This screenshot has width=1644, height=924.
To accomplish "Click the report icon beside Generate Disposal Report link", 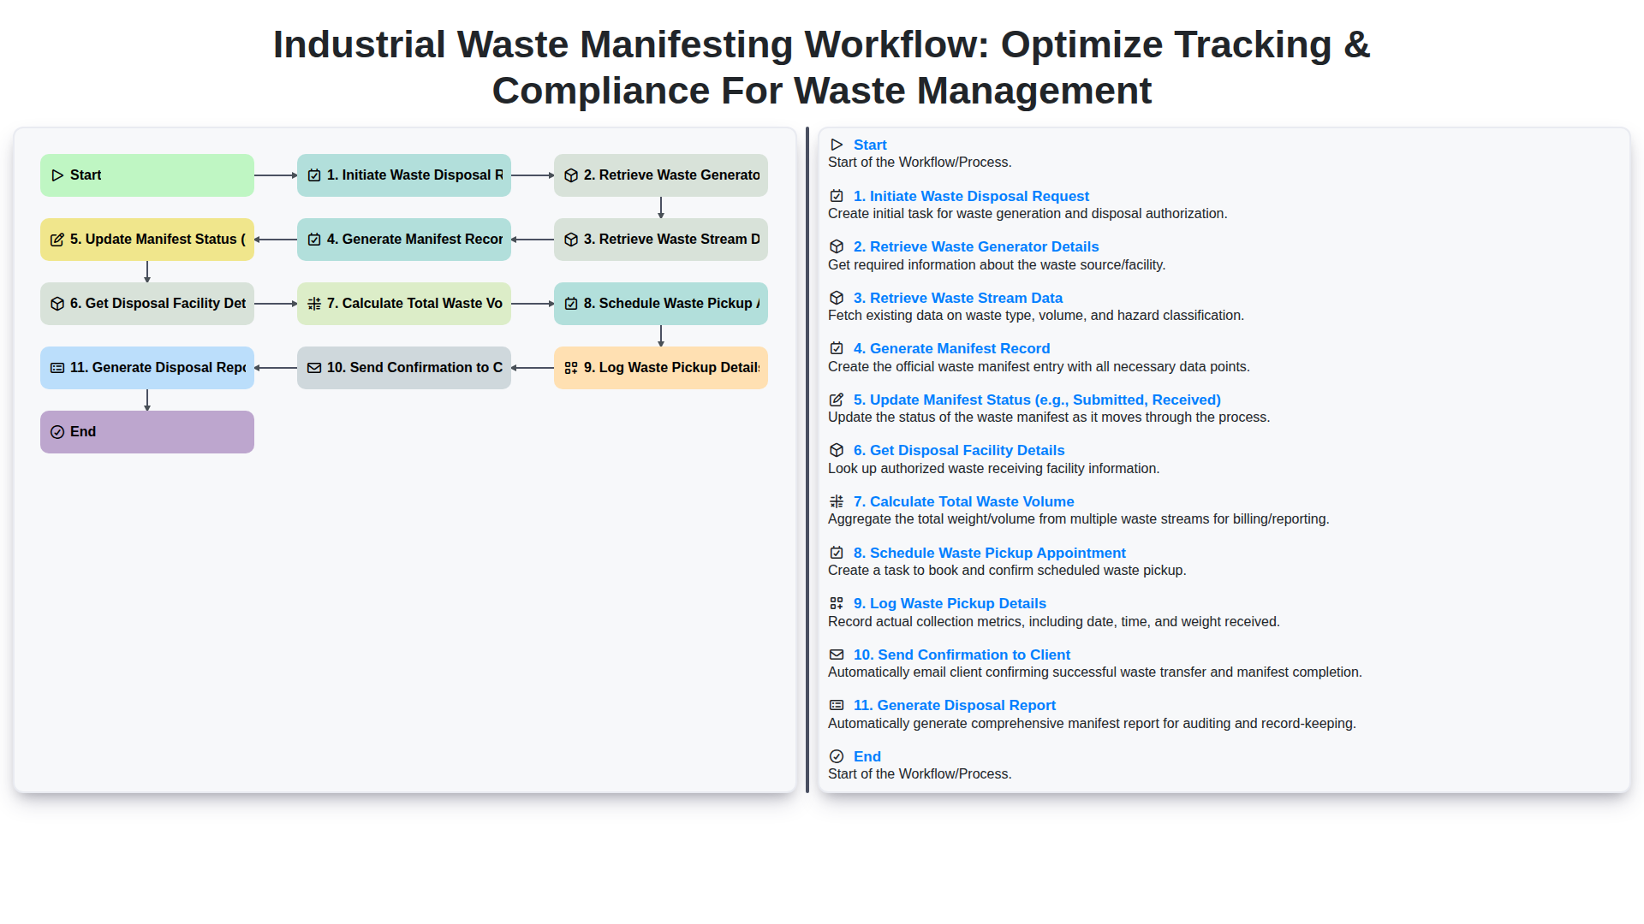I will click(x=837, y=705).
